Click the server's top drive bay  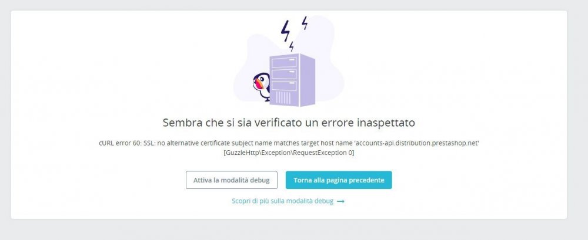284,62
